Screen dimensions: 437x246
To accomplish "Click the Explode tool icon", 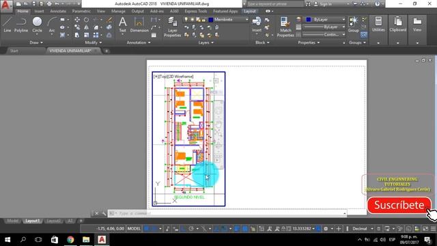I will [109, 27].
